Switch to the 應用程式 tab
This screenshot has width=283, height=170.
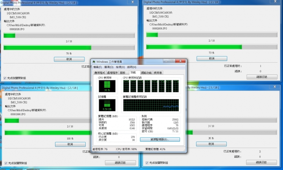[99, 73]
